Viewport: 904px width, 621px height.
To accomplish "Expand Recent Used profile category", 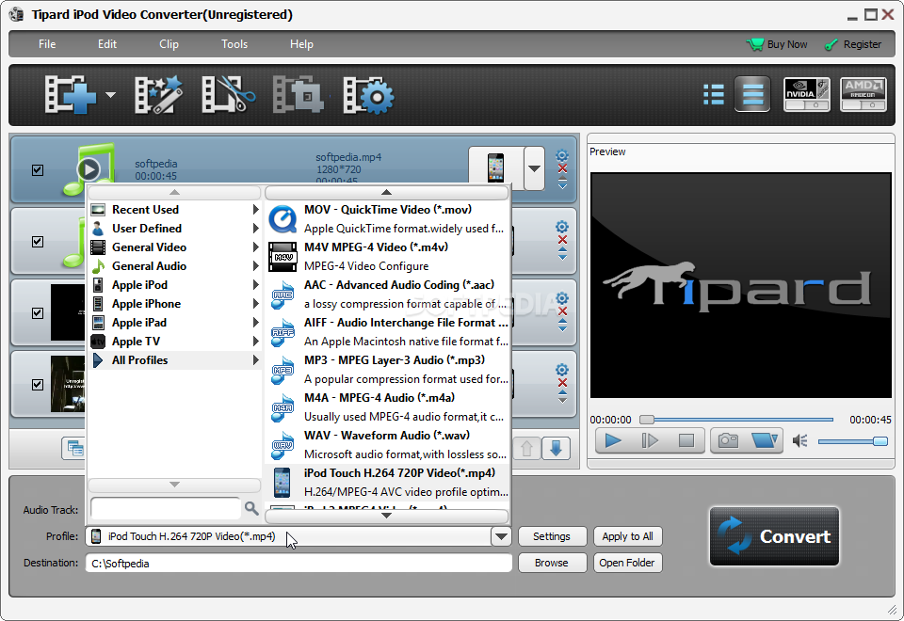I will click(175, 210).
